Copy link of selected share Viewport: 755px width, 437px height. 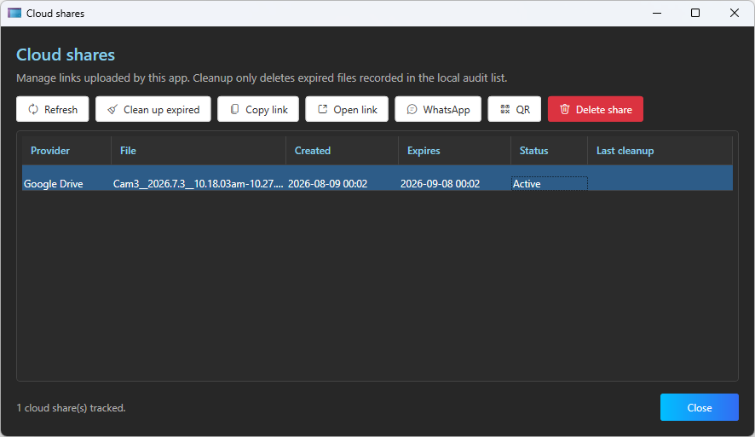(x=258, y=109)
